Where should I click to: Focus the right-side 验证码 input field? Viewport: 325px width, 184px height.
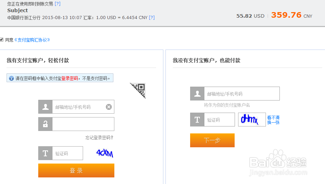pos(219,120)
